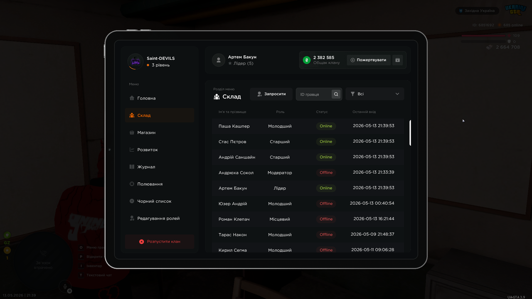The height and width of the screenshot is (299, 532).
Task: Click the home icon beside Головна
Action: pyautogui.click(x=132, y=98)
